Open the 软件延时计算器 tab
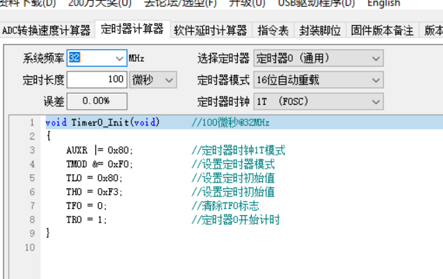 click(x=211, y=30)
